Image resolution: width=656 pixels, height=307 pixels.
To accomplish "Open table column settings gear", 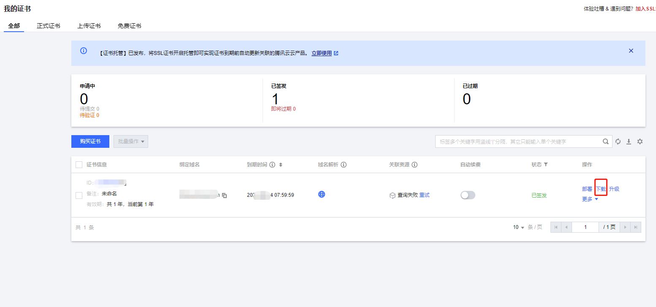I will pos(640,142).
